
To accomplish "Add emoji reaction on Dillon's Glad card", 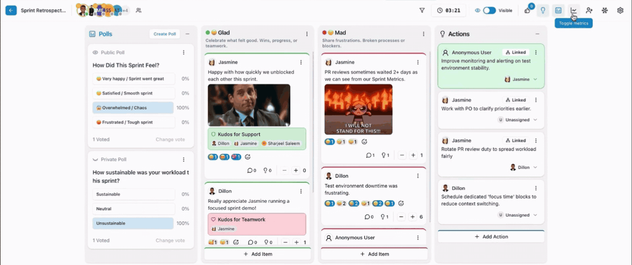I will (x=236, y=242).
